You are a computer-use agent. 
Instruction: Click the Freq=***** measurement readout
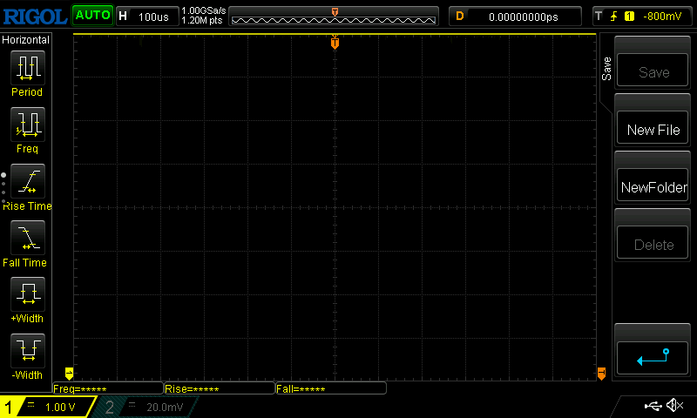click(108, 388)
